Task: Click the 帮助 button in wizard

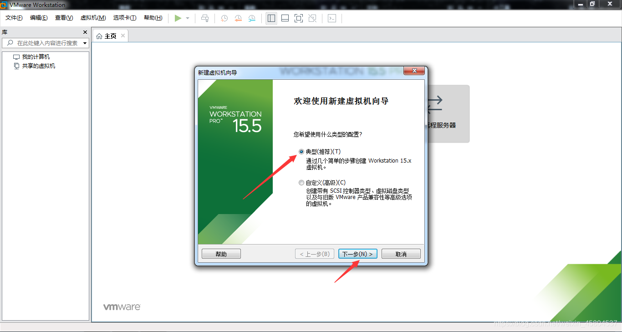Action: click(x=221, y=254)
